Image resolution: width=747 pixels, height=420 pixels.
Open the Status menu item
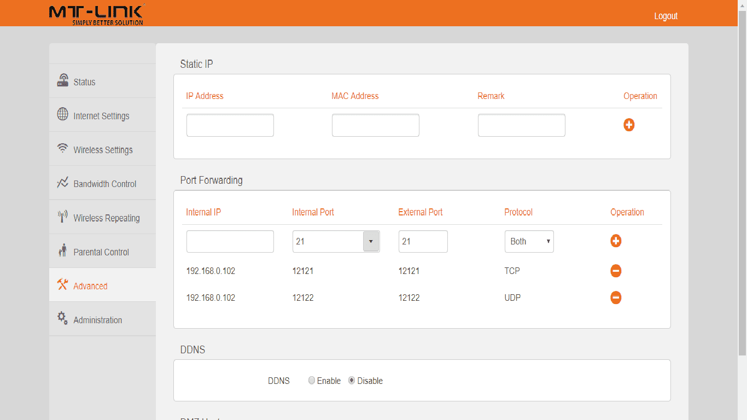pos(102,81)
